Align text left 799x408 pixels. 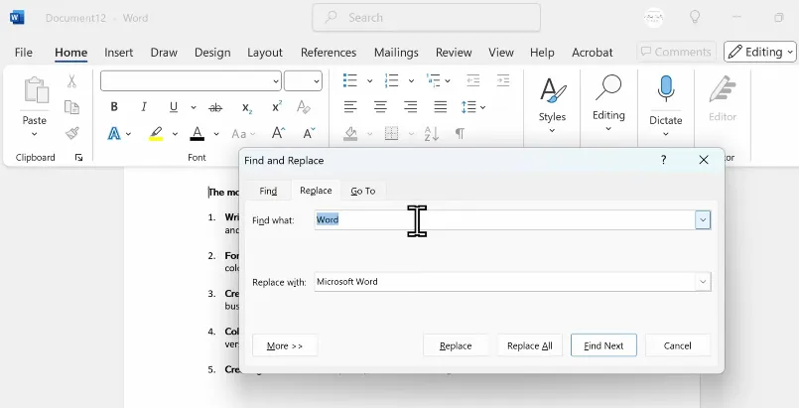tap(350, 106)
